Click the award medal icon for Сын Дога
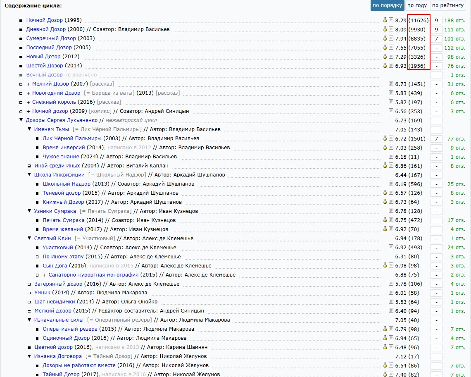This screenshot has width=471, height=377. tap(385, 265)
